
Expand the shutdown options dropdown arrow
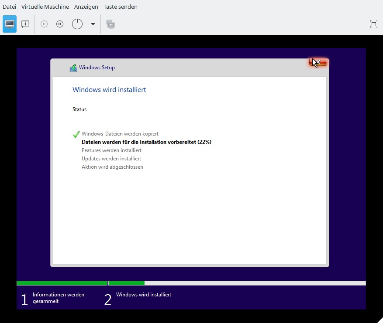[93, 24]
